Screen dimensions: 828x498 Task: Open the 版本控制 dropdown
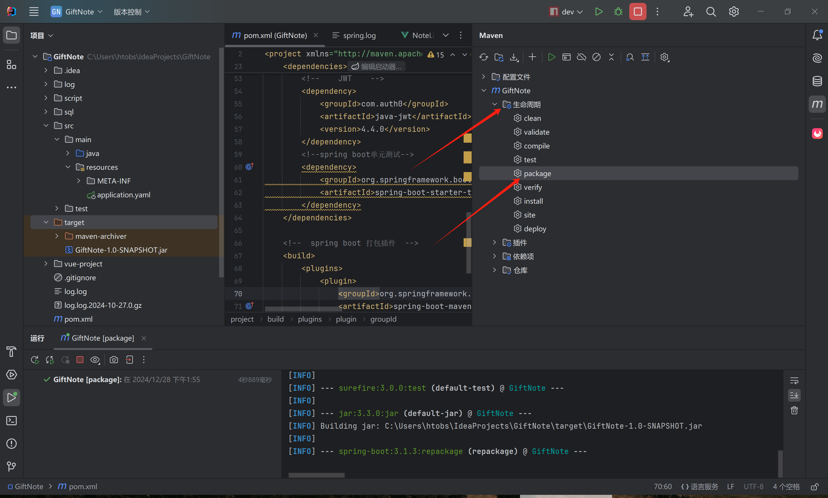(x=131, y=12)
